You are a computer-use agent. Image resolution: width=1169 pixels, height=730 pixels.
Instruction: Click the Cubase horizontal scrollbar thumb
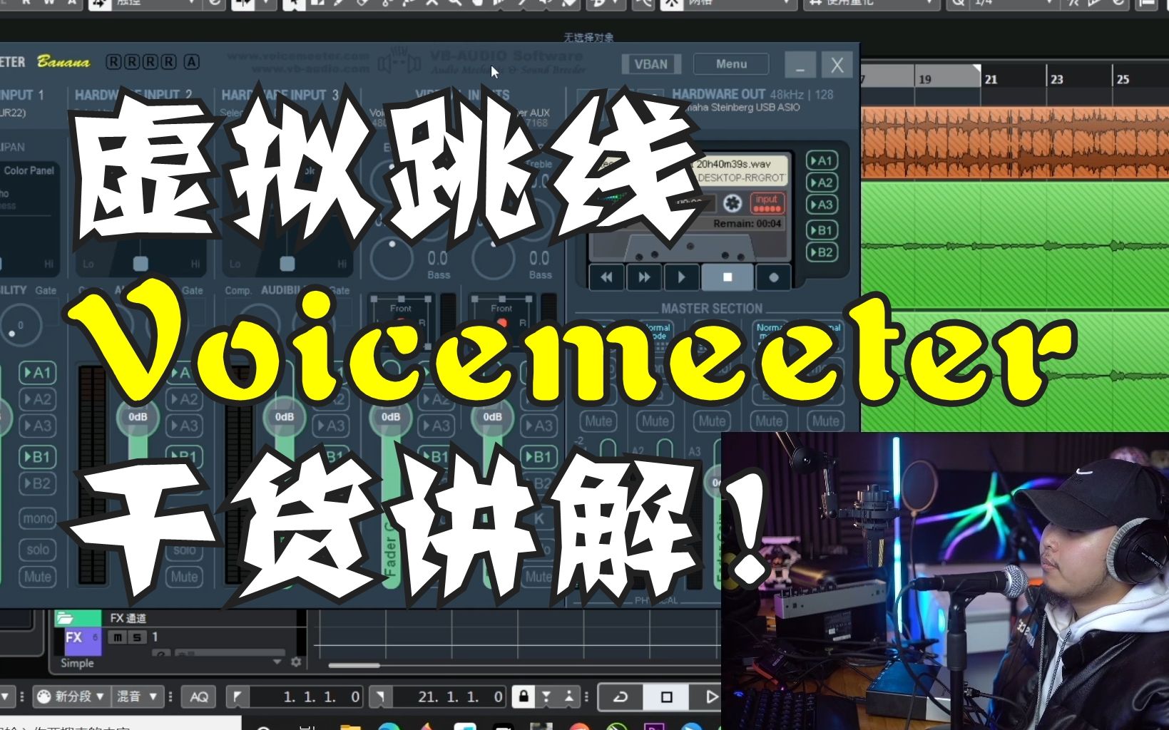click(x=354, y=666)
